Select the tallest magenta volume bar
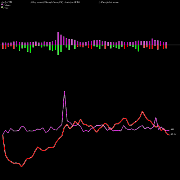 tap(58, 38)
